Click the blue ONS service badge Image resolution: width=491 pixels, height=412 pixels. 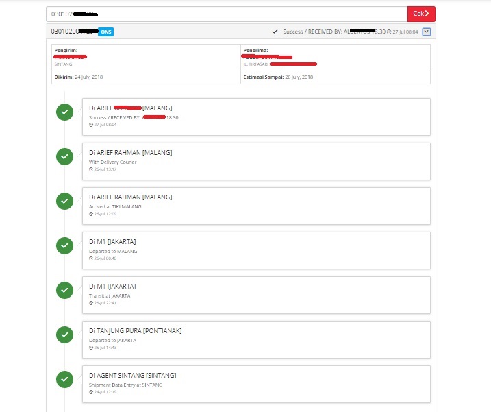point(106,32)
